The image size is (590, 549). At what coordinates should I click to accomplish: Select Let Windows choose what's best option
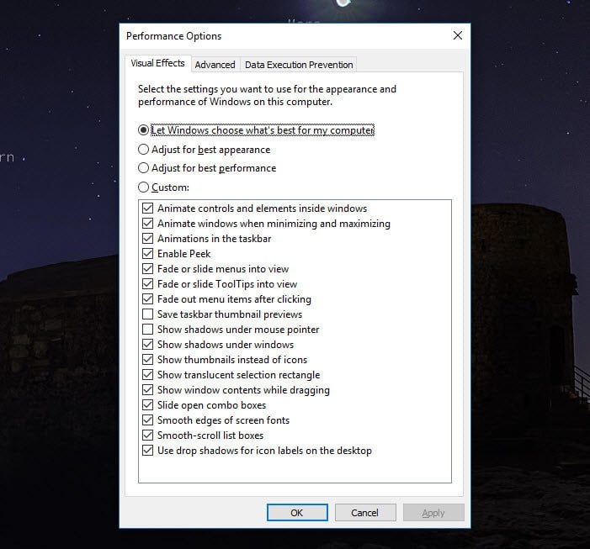point(143,130)
